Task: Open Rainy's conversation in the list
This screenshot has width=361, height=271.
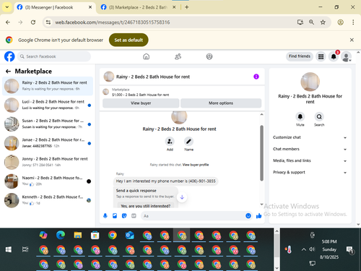Action: 48,86
